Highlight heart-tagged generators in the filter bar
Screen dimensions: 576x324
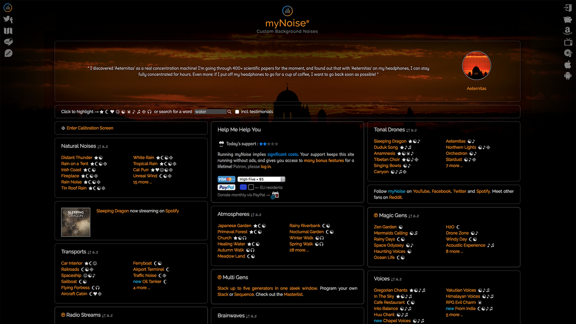112,111
